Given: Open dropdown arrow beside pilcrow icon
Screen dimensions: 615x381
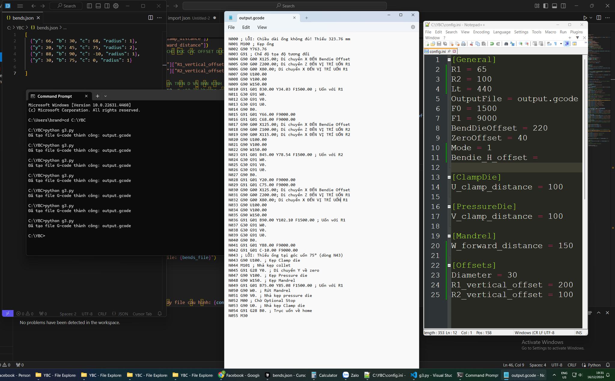Looking at the screenshot, I should point(561,44).
